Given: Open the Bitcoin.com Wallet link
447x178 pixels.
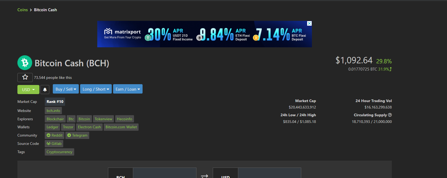Looking at the screenshot, I should [121, 127].
